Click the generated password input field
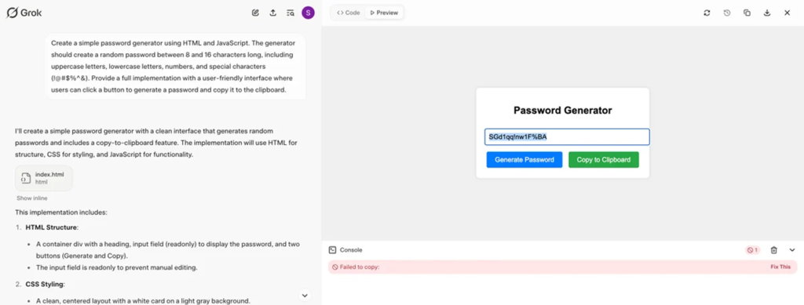The height and width of the screenshot is (305, 804). [567, 136]
